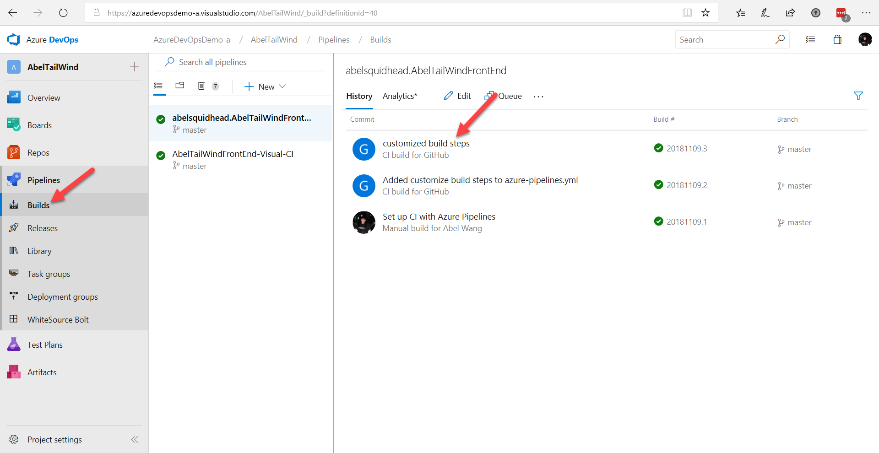879x453 pixels.
Task: Click Builds breadcrumb
Action: (x=380, y=40)
